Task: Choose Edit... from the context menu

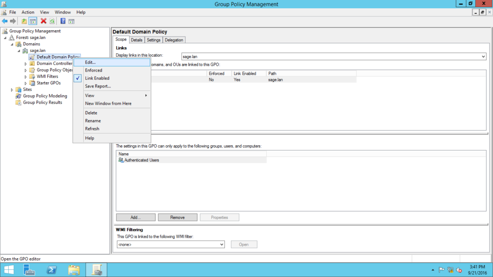Action: pos(112,63)
